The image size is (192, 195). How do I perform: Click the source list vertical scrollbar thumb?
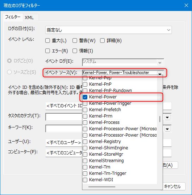coord(160,119)
